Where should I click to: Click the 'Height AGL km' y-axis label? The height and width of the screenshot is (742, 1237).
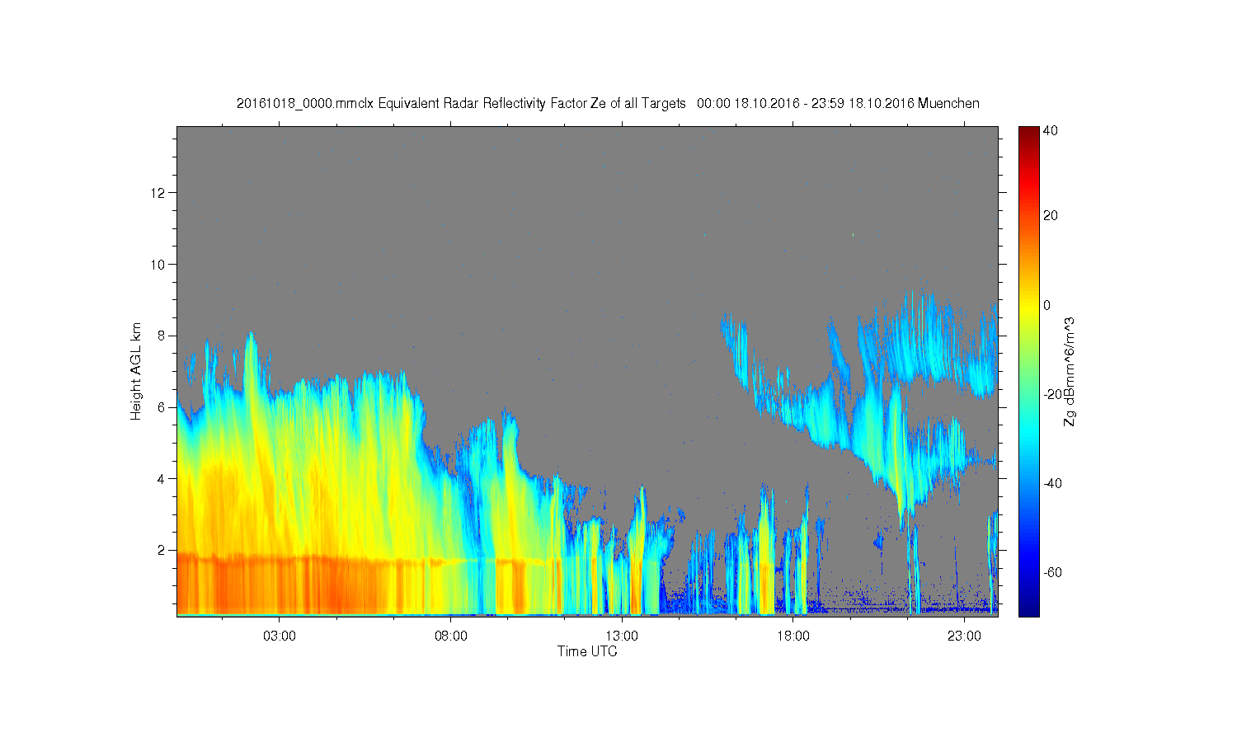tap(136, 371)
